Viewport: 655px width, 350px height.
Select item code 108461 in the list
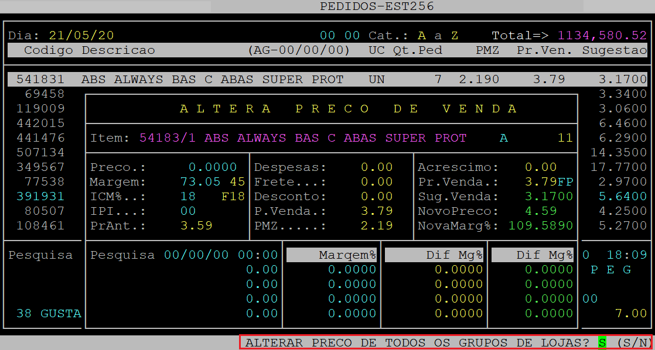40,225
